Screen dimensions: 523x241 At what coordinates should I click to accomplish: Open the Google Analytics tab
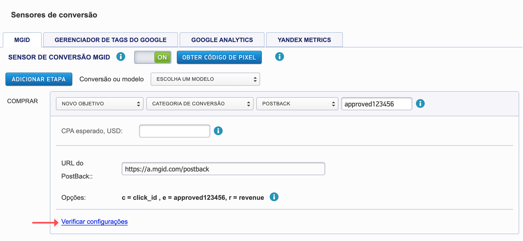222,40
